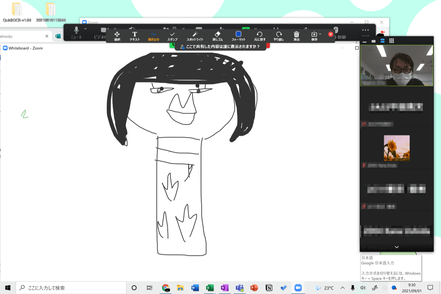Screen dimensions: 441x294
Task: Open the speaker volume control in tray
Action: 363,288
